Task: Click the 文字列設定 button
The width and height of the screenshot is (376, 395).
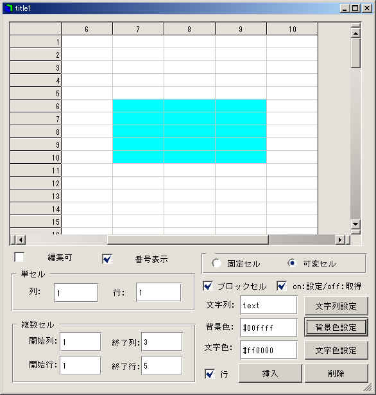Action: point(336,306)
